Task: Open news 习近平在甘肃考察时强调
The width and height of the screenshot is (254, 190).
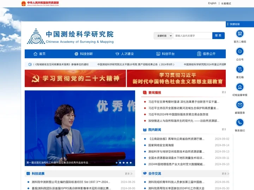Action: point(184,102)
